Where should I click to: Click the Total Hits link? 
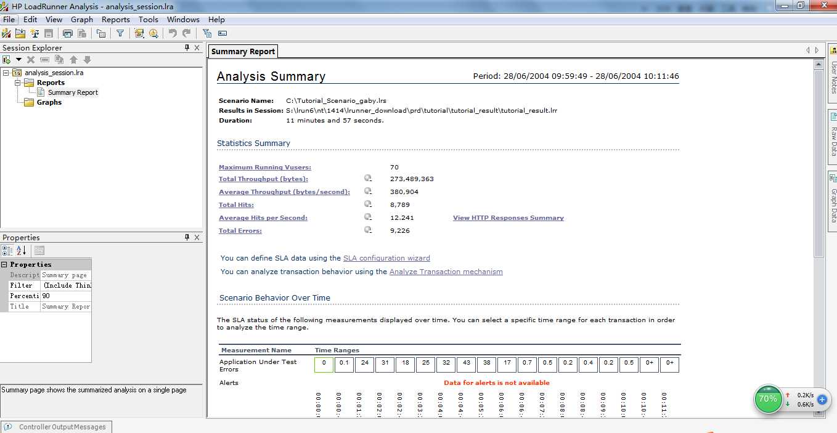click(236, 204)
